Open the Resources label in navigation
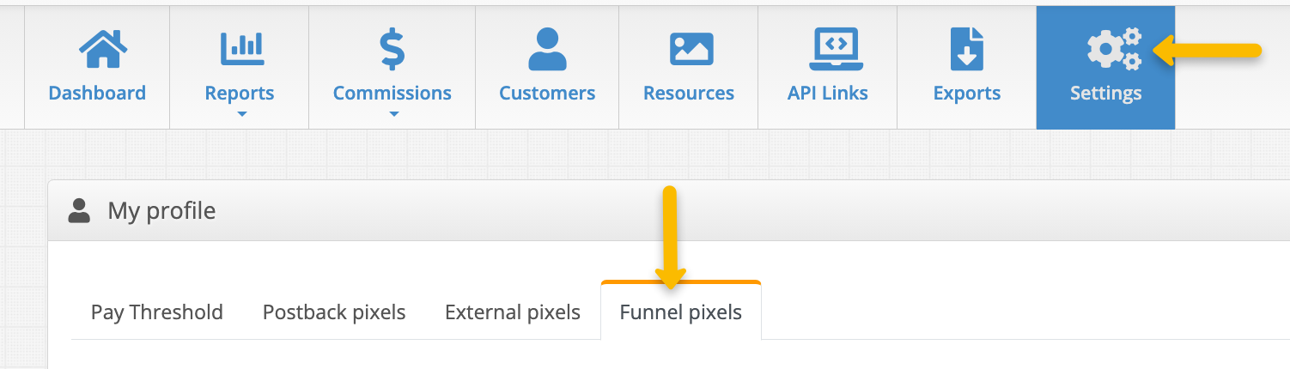The width and height of the screenshot is (1290, 369). point(689,94)
